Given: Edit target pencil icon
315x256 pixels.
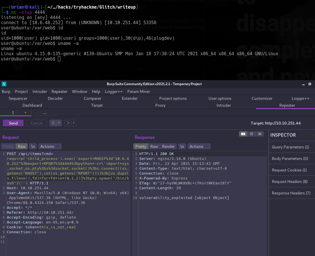Looking at the screenshot, I should point(306,123).
